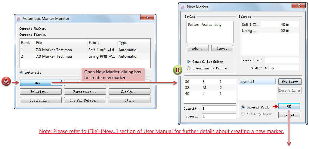The image size is (309, 149).
Task: Select Pattern Assisant.sty style entry
Action: tap(205, 25)
